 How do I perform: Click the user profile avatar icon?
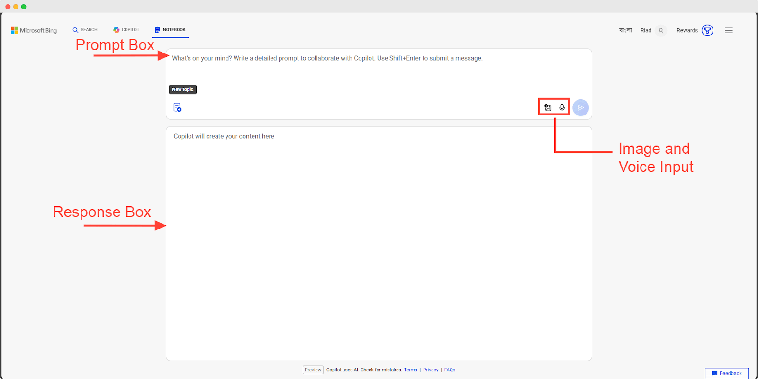coord(661,31)
